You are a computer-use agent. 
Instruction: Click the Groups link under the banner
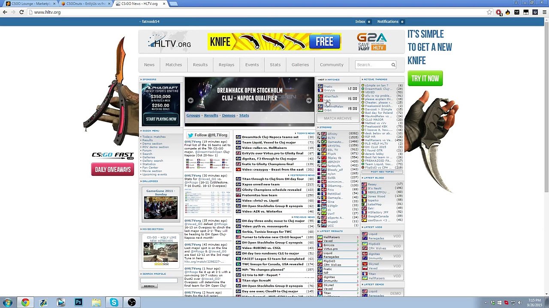tap(193, 115)
